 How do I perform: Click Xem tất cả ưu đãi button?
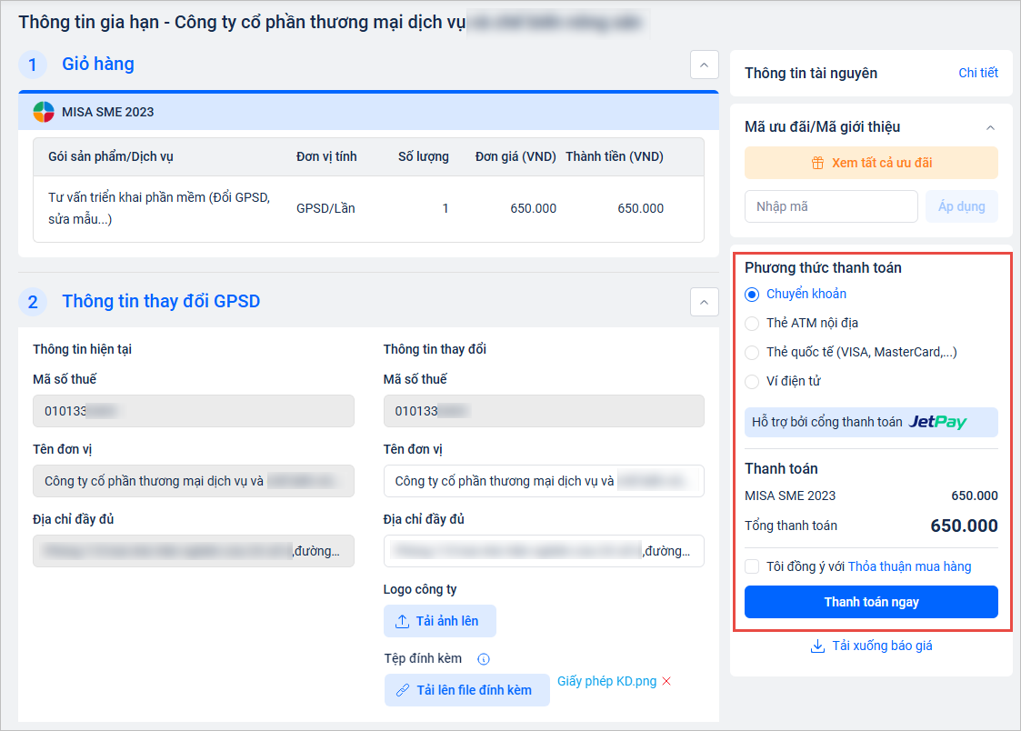(870, 164)
